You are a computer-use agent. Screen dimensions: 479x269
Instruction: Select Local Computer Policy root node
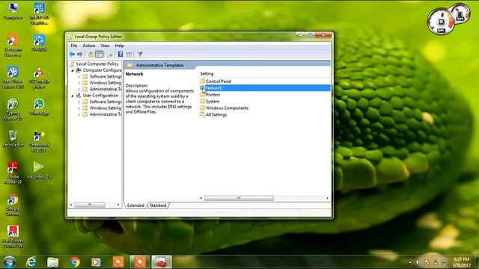97,64
